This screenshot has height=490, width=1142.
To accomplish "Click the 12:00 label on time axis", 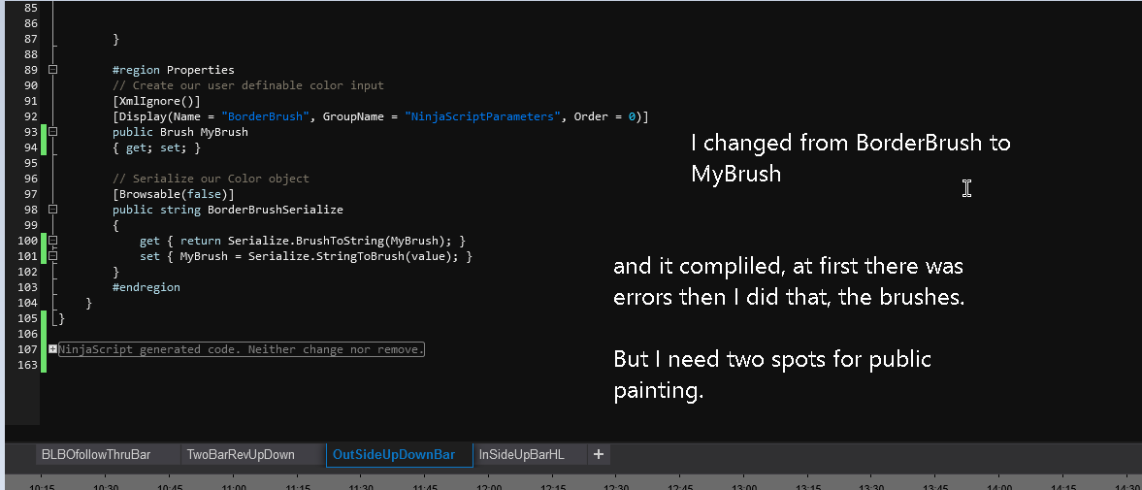I will (x=488, y=486).
